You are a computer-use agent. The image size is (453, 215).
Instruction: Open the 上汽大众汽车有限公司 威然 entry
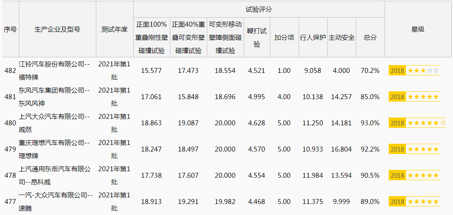pyautogui.click(x=54, y=123)
